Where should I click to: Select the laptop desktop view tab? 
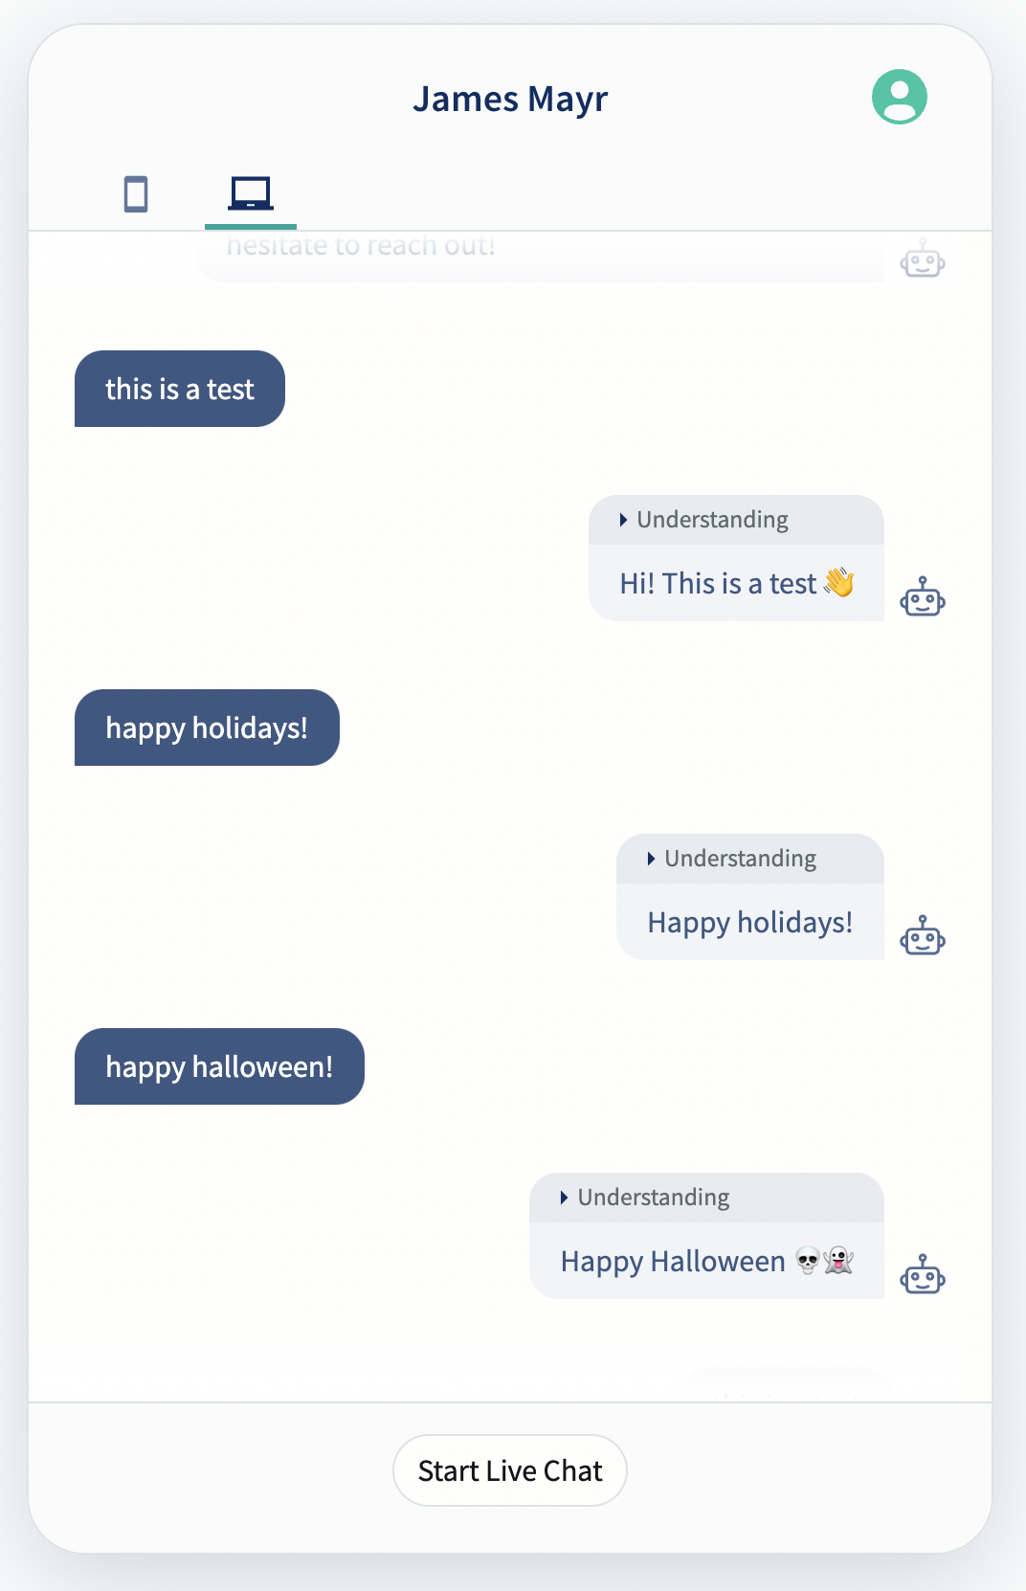coord(251,193)
